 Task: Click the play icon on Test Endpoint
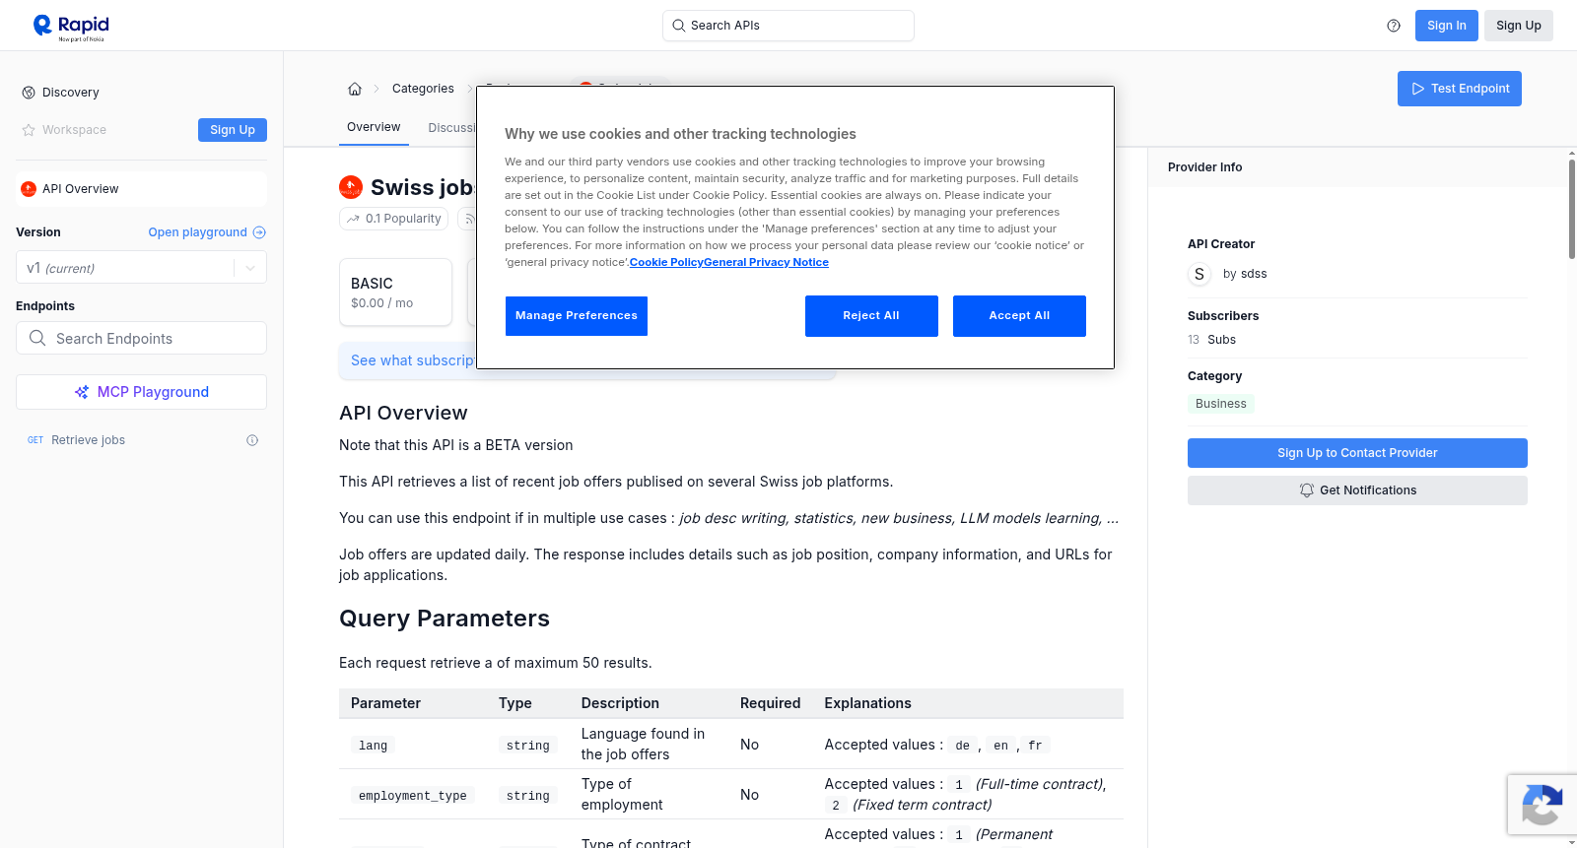tap(1418, 89)
